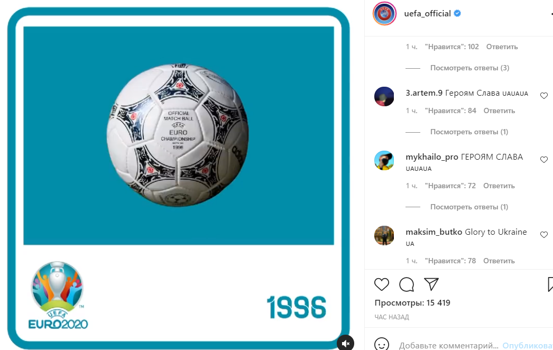Expand replies under 3.artem.9's comment
This screenshot has height=350, width=553.
click(x=469, y=132)
